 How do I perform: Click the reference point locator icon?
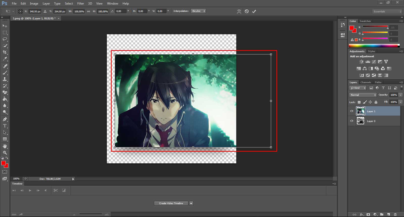point(20,11)
